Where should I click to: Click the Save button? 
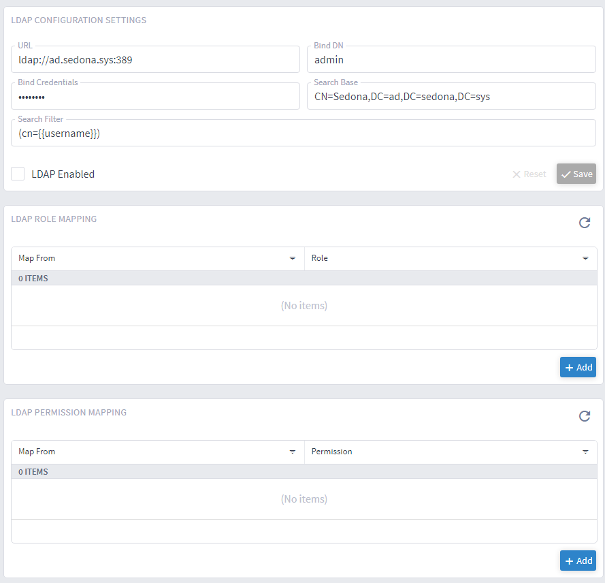pos(576,174)
